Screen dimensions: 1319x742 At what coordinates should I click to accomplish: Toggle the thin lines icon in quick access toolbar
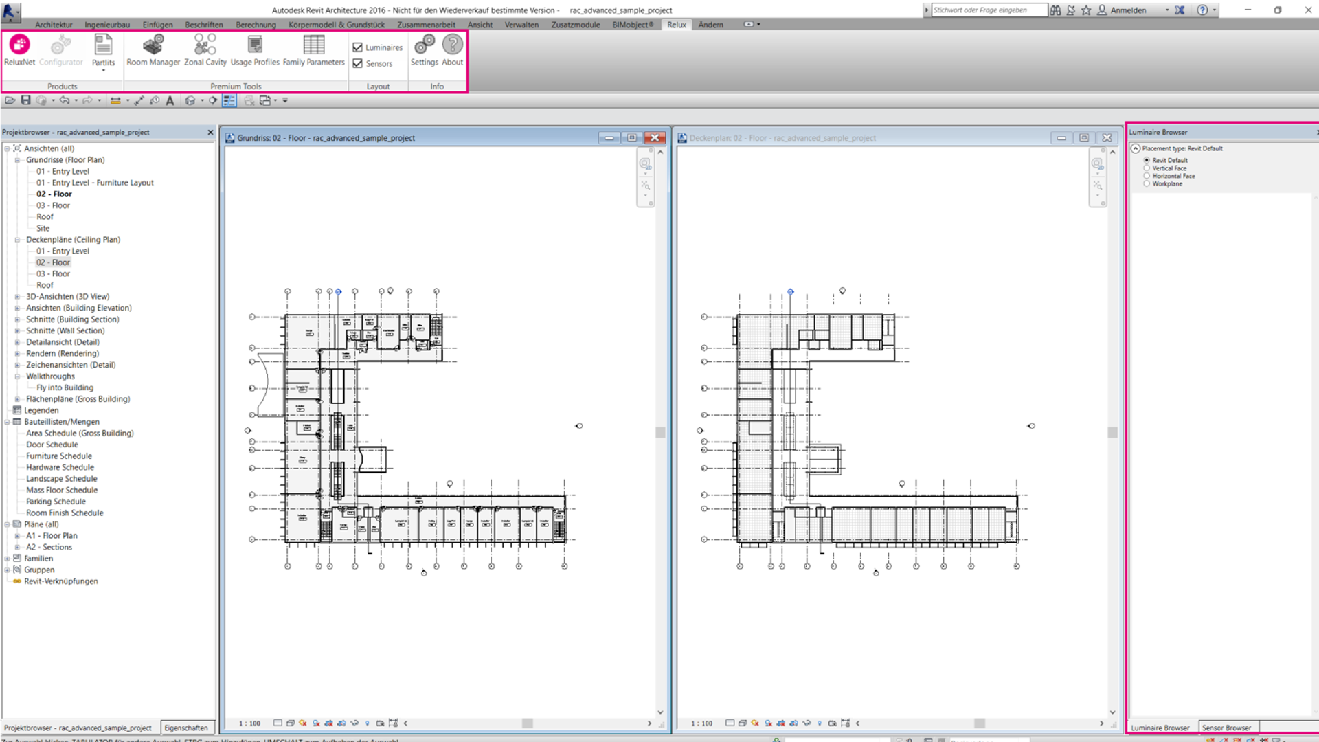229,100
